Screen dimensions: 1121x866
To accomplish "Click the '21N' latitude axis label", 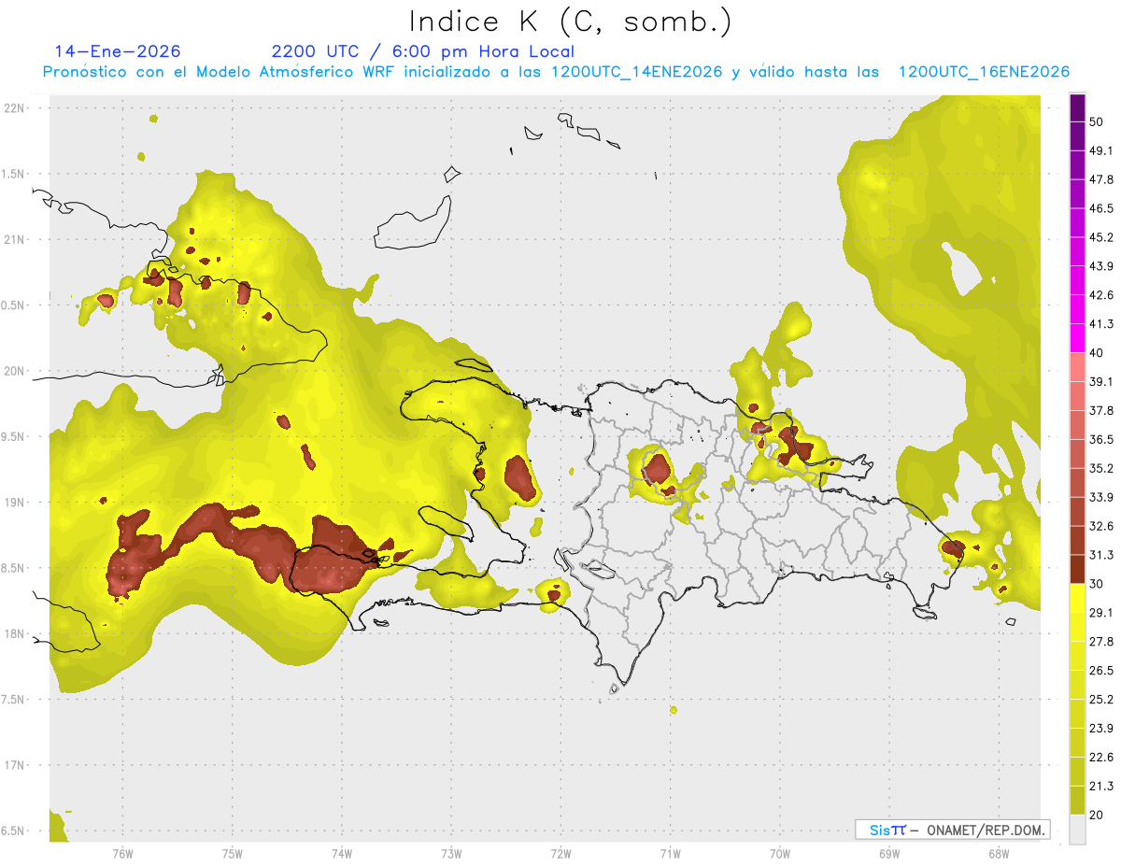I will point(16,239).
